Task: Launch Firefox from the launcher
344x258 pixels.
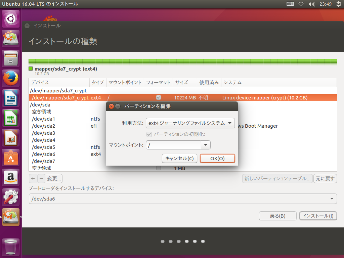Action: coord(11,78)
